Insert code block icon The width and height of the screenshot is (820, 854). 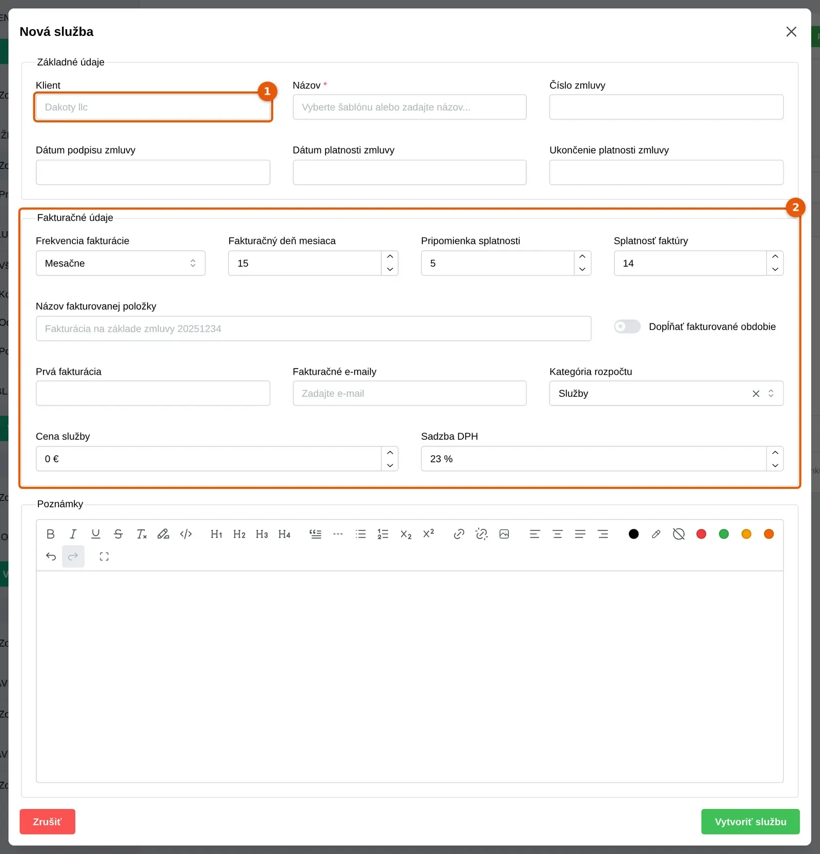tap(186, 534)
